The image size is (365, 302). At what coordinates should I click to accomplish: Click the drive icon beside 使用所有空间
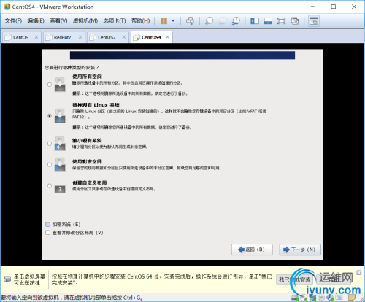tap(60, 85)
